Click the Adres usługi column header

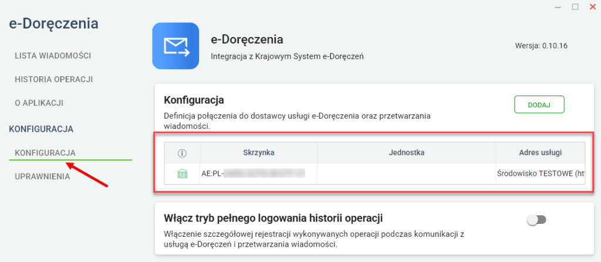coord(541,152)
